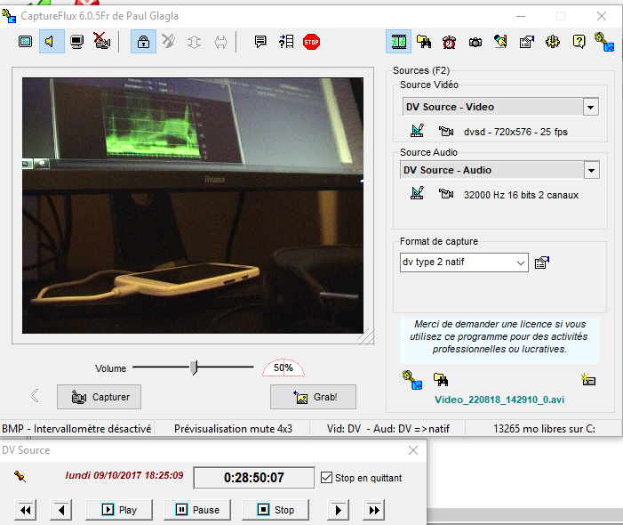
Task: Click camera icon beside 32000 Hz
Action: 446,194
